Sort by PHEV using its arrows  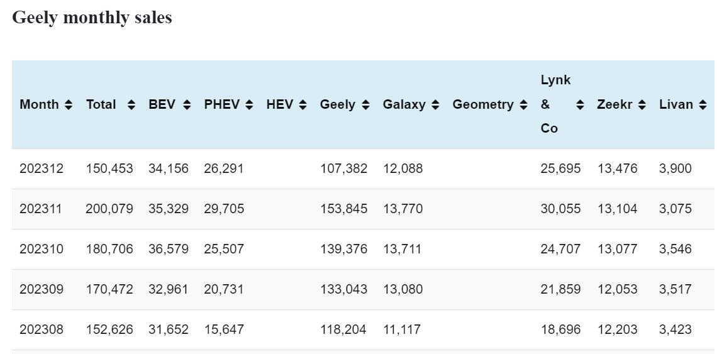click(249, 105)
